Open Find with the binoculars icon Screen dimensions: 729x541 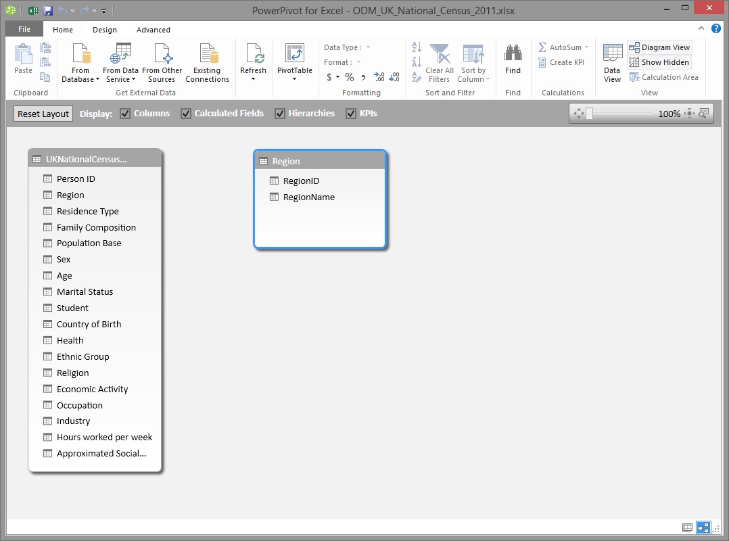click(x=513, y=54)
